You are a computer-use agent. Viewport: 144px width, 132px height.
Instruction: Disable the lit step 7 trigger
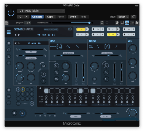point(80,91)
